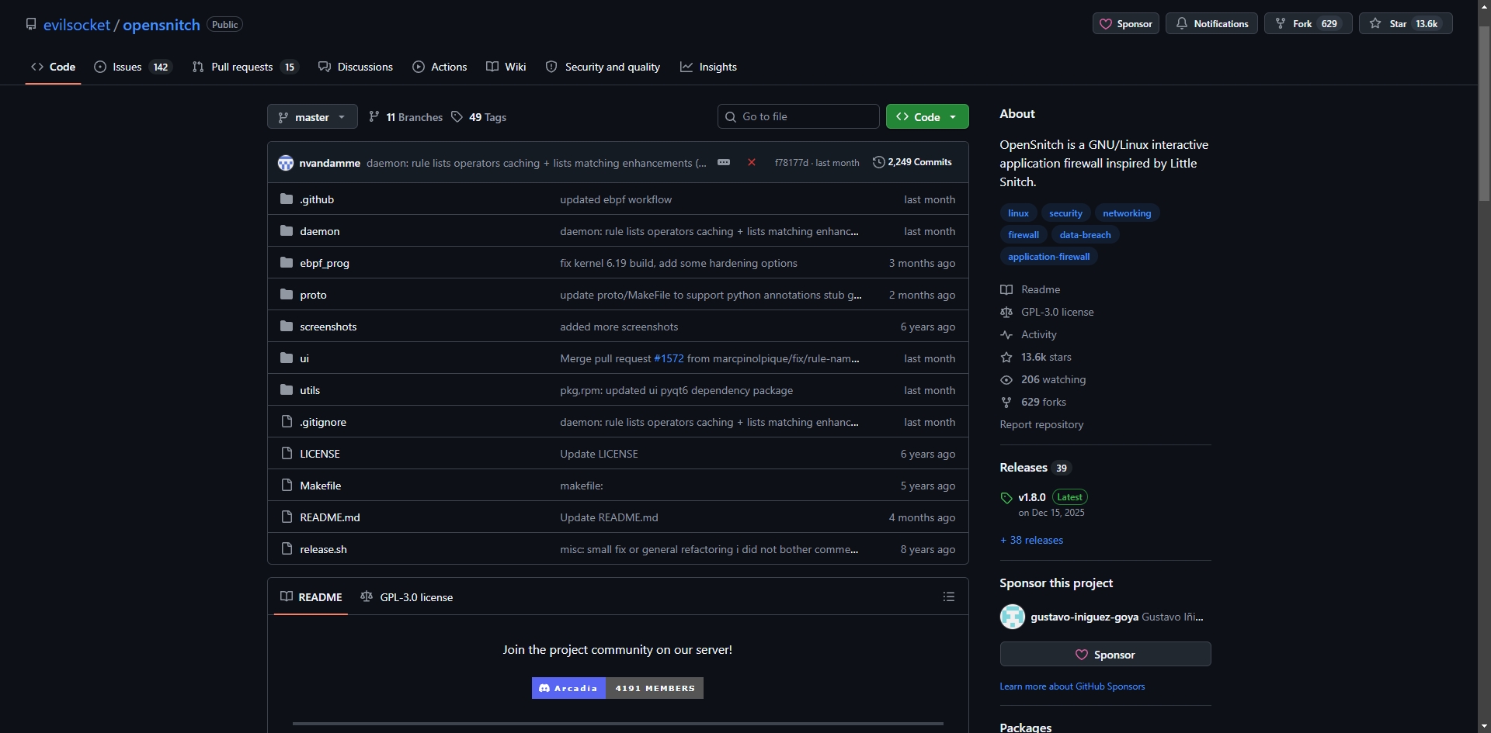Viewport: 1491px width, 733px height.
Task: Click the ui folder icon
Action: [x=287, y=358]
